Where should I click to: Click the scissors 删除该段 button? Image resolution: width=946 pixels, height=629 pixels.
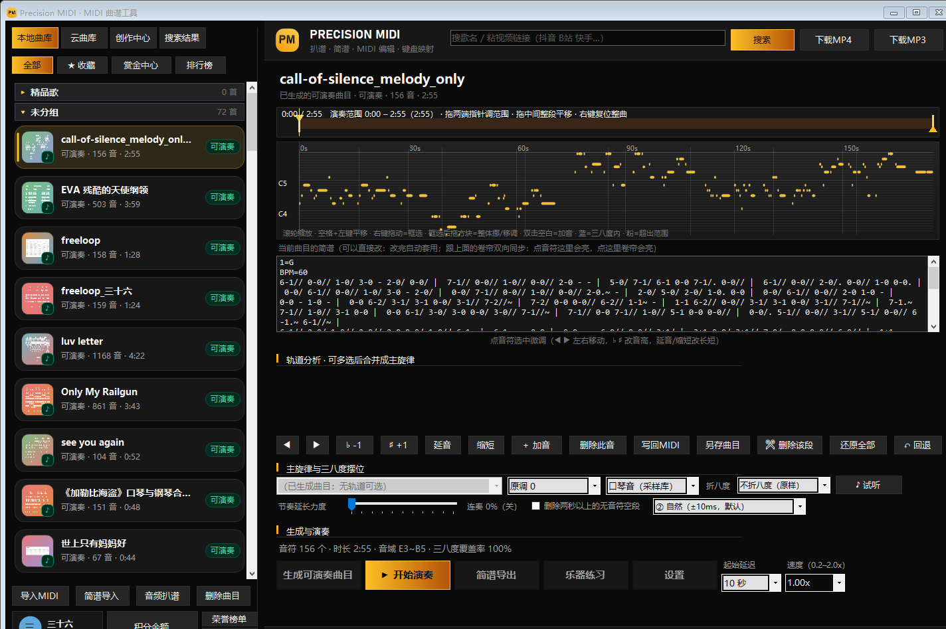point(789,445)
